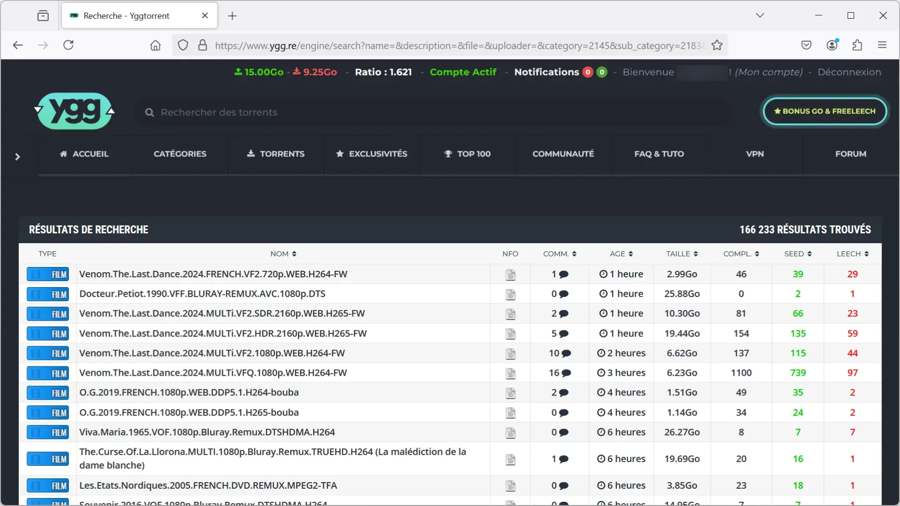The image size is (900, 506).
Task: Open the Firefox application hamburger menu
Action: click(x=882, y=45)
